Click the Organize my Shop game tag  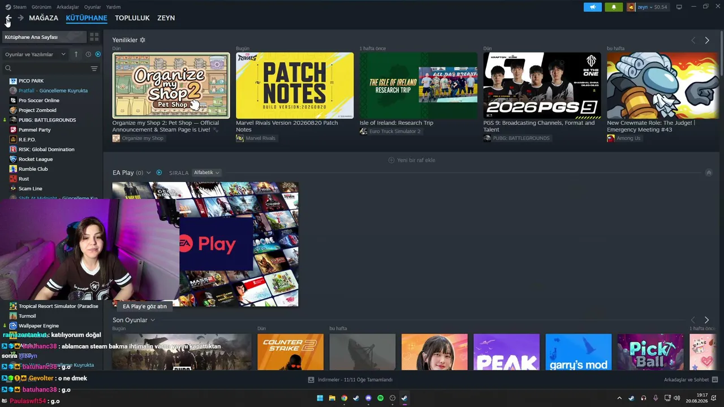[x=138, y=138]
